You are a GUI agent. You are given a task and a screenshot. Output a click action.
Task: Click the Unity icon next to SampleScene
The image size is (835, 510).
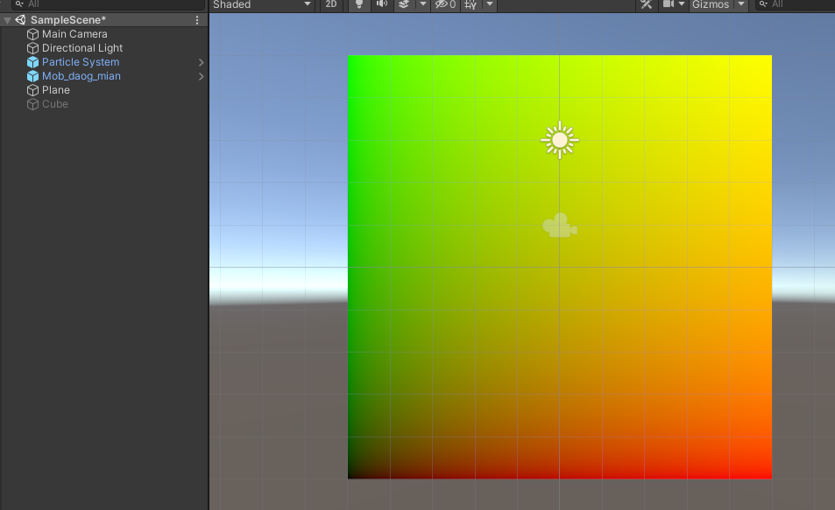[x=19, y=18]
